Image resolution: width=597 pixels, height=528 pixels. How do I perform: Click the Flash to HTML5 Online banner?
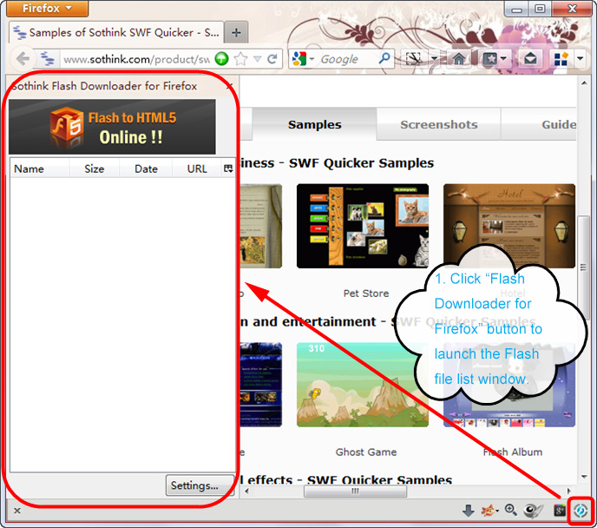pyautogui.click(x=112, y=127)
